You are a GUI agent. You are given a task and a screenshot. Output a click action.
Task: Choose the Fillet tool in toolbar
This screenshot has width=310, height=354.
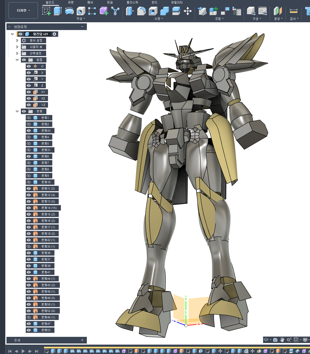point(141,11)
